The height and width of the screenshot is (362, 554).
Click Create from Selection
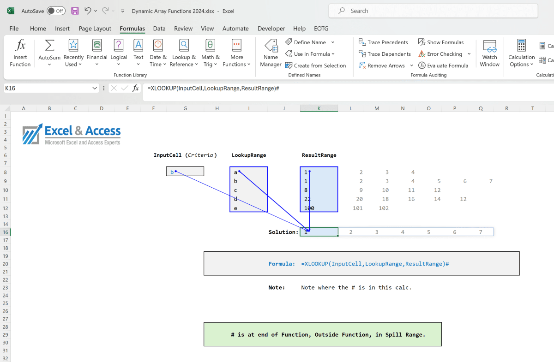click(316, 65)
